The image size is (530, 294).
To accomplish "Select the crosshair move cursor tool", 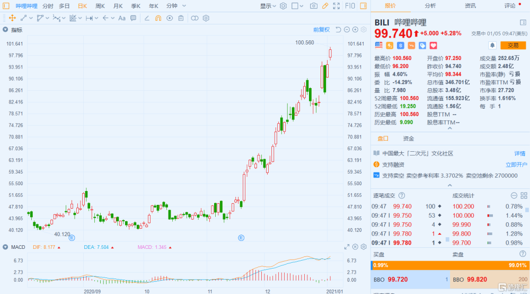I will tap(12, 18).
